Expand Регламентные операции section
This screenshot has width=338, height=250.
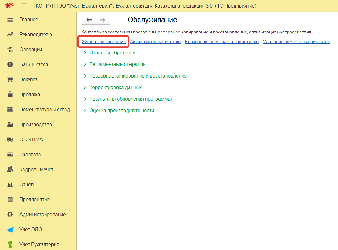[x=117, y=64]
